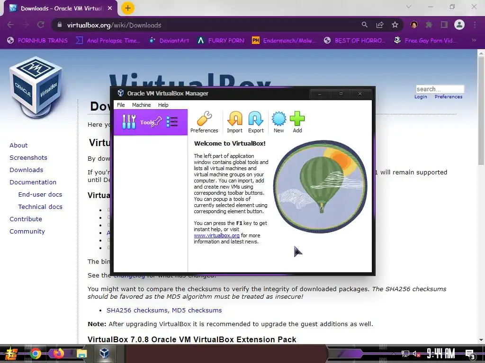
Task: Open Technical docs link
Action: 40,207
